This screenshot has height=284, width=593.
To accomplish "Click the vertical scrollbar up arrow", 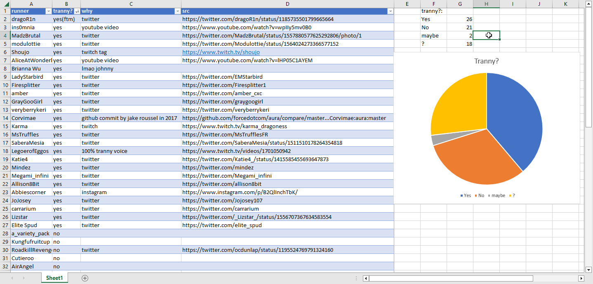I will 588,3.
